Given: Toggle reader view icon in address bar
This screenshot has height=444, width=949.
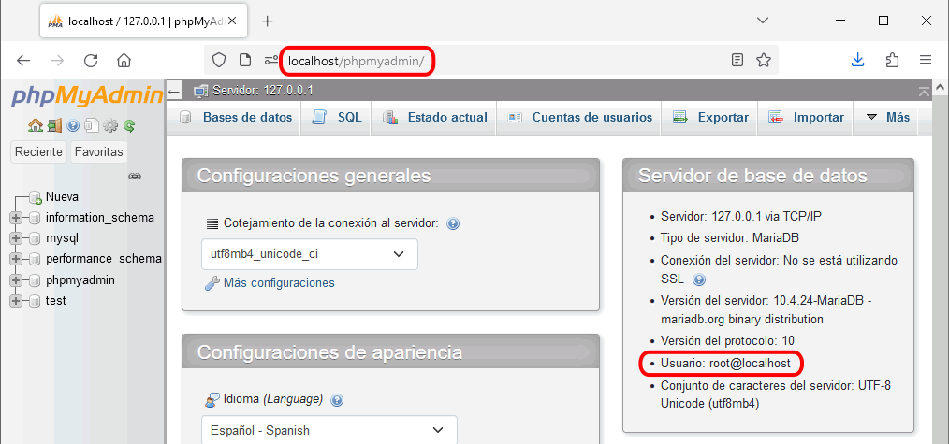Looking at the screenshot, I should tap(737, 60).
